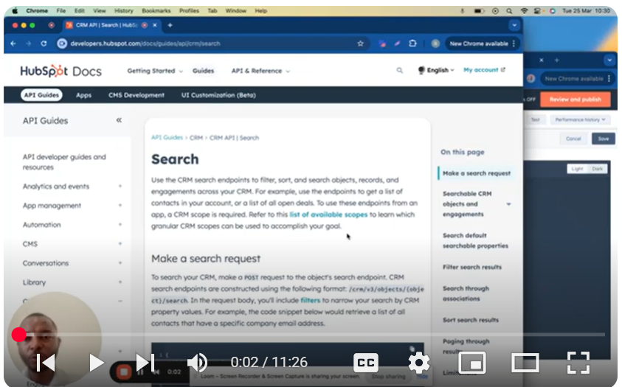This screenshot has width=622, height=387.
Task: Reload the HubSpot page
Action: click(x=44, y=43)
